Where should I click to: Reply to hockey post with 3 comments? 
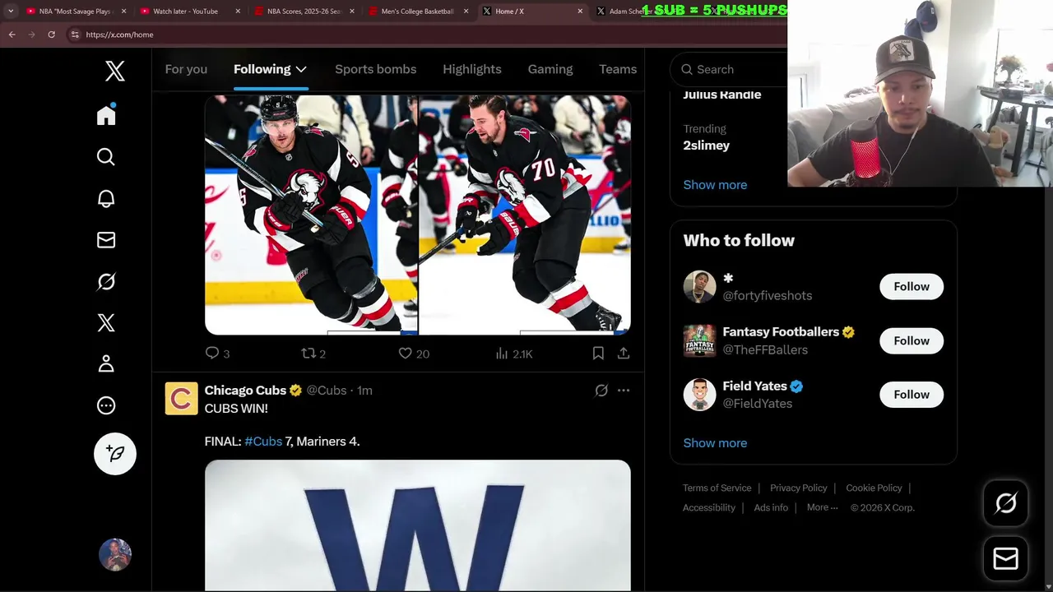[x=217, y=354]
